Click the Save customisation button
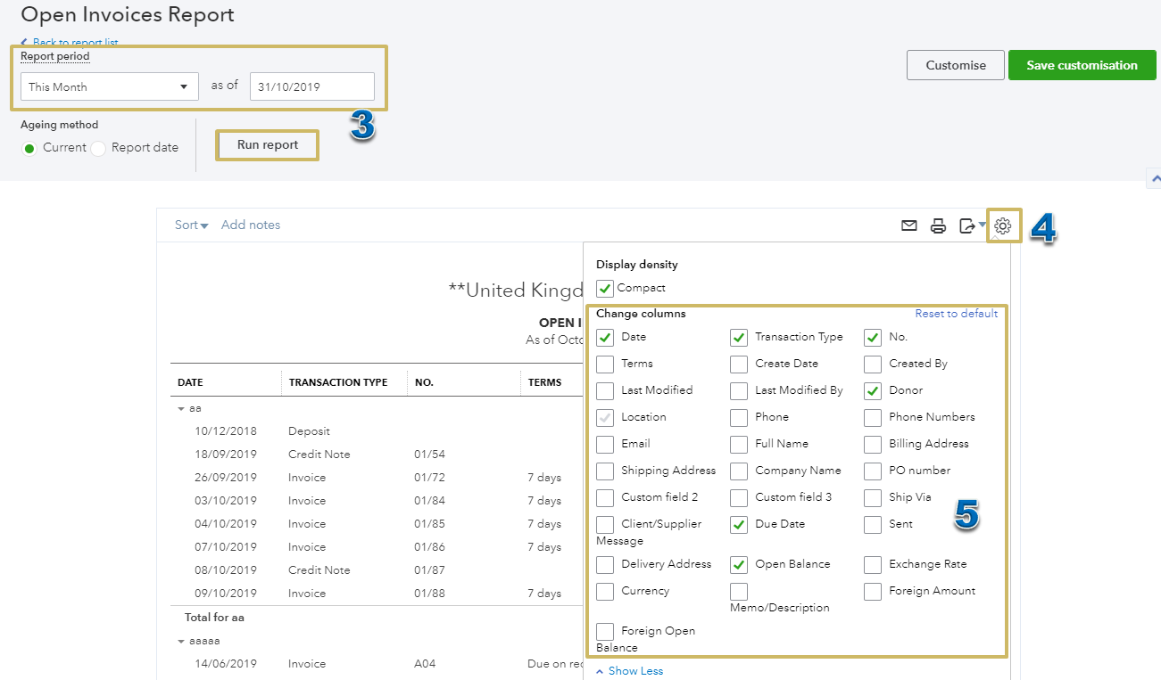Screen dimensions: 1161x680 click(1082, 65)
